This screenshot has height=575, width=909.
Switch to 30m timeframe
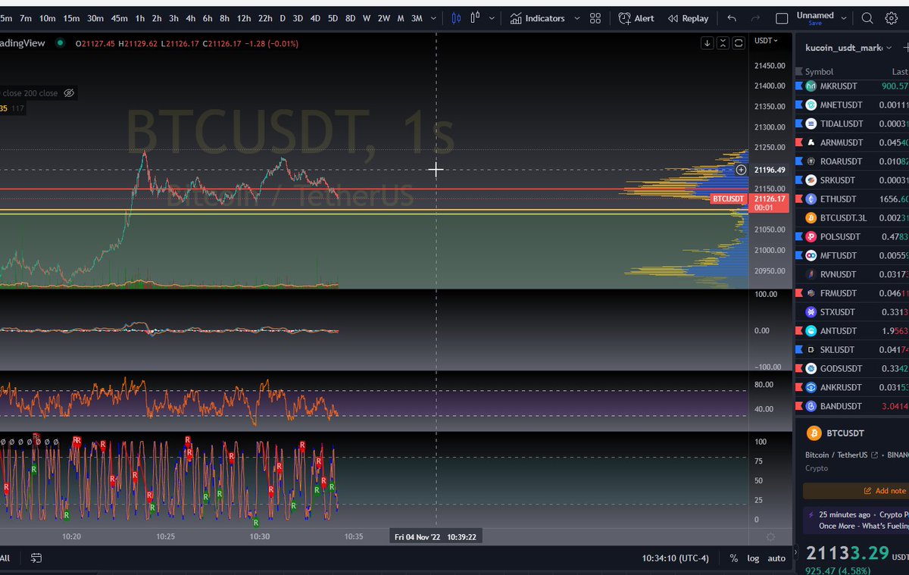point(95,18)
